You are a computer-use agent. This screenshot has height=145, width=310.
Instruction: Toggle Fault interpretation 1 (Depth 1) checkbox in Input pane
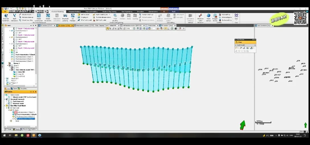pos(14,55)
